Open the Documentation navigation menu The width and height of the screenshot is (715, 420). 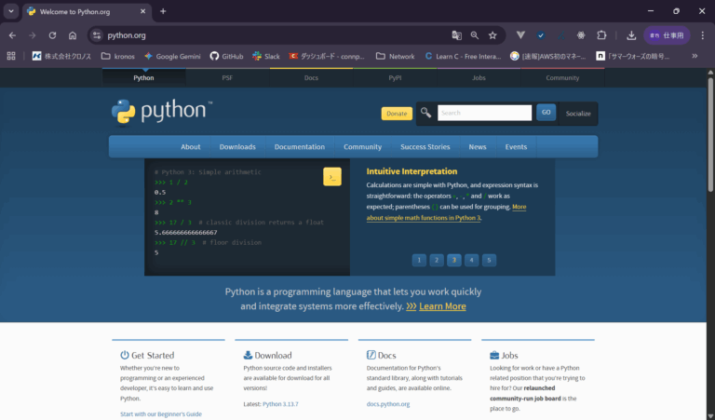[x=300, y=147]
